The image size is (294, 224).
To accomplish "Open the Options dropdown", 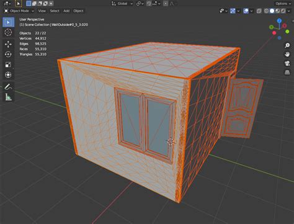I will tap(283, 4).
